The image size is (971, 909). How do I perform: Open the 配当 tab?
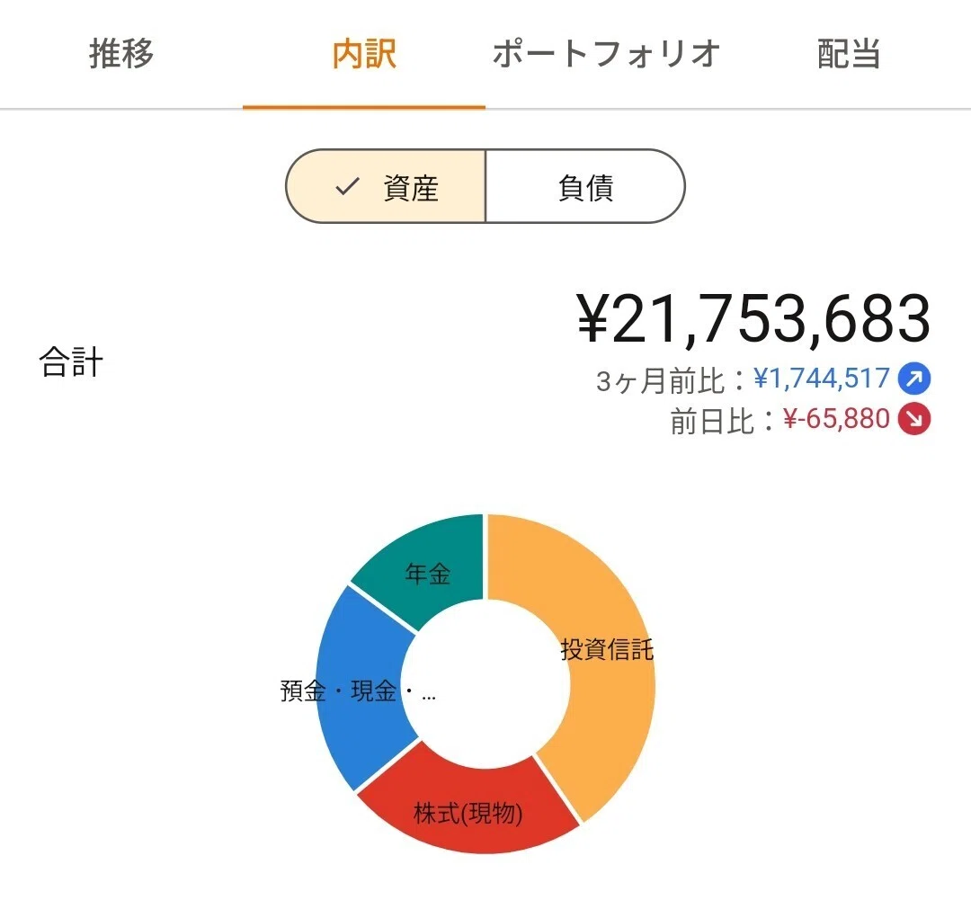coord(850,54)
